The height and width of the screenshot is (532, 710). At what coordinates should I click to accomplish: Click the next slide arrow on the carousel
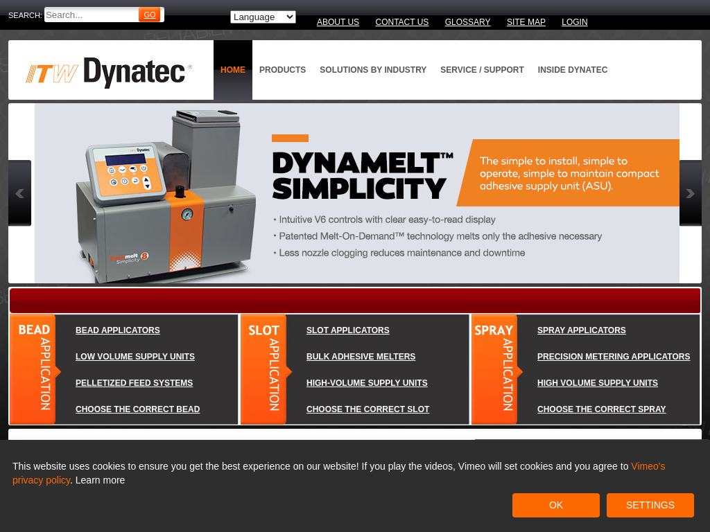coord(690,193)
